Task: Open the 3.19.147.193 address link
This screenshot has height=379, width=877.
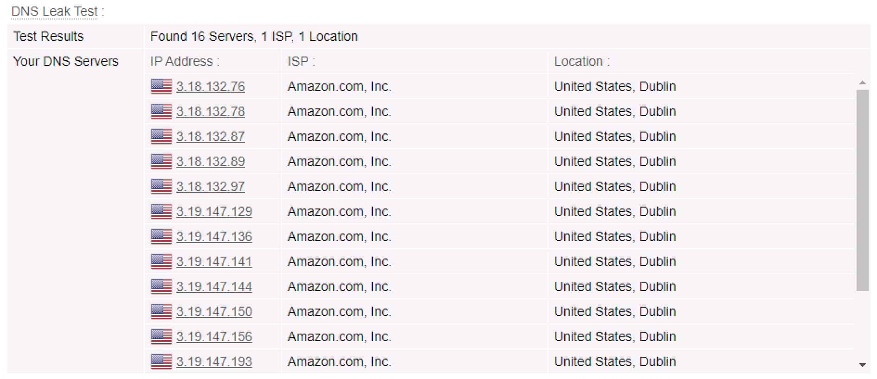Action: tap(214, 362)
